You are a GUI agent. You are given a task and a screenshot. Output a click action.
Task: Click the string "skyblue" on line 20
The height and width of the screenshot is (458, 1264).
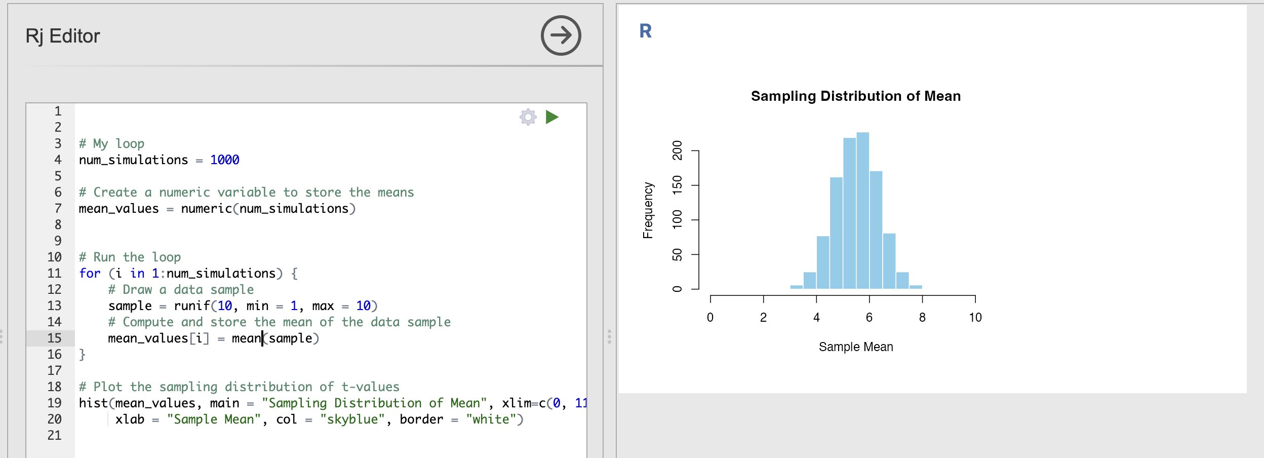click(x=352, y=419)
